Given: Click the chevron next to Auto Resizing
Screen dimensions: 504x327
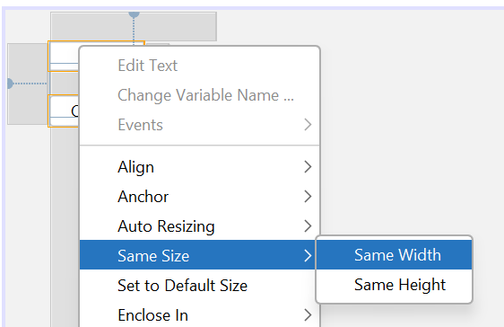Looking at the screenshot, I should (x=308, y=226).
